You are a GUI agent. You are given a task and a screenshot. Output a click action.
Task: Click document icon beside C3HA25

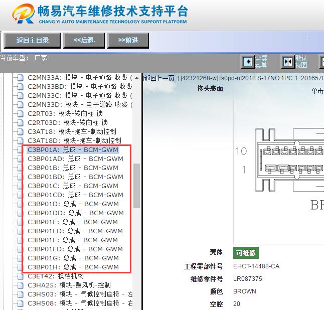pyautogui.click(x=20, y=285)
